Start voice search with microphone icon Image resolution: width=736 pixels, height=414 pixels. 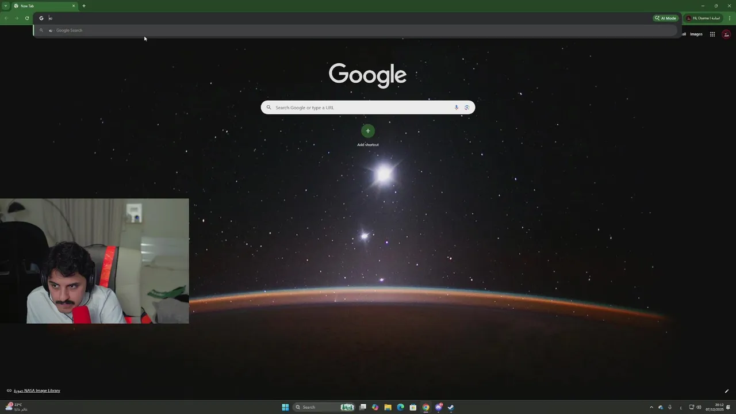pyautogui.click(x=457, y=108)
